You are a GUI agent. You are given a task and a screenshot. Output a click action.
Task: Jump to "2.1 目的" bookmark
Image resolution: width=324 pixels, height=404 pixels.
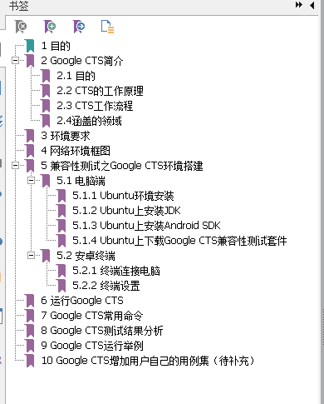point(76,76)
